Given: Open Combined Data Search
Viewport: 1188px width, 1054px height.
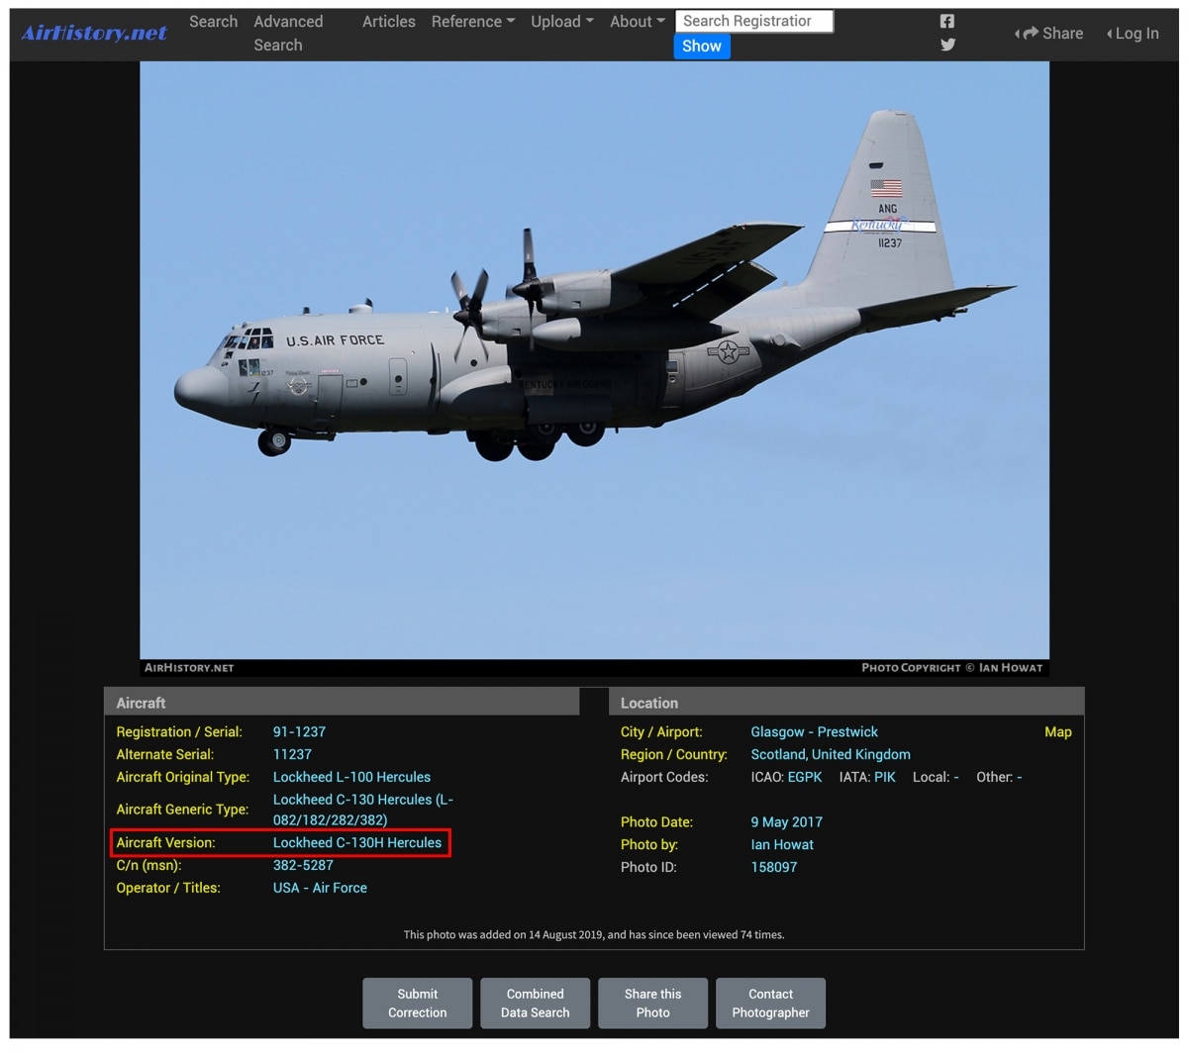Looking at the screenshot, I should 535,1003.
